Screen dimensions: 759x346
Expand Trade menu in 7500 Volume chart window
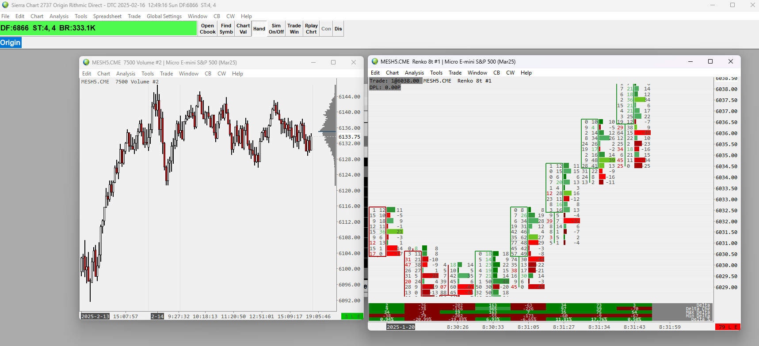coord(166,74)
